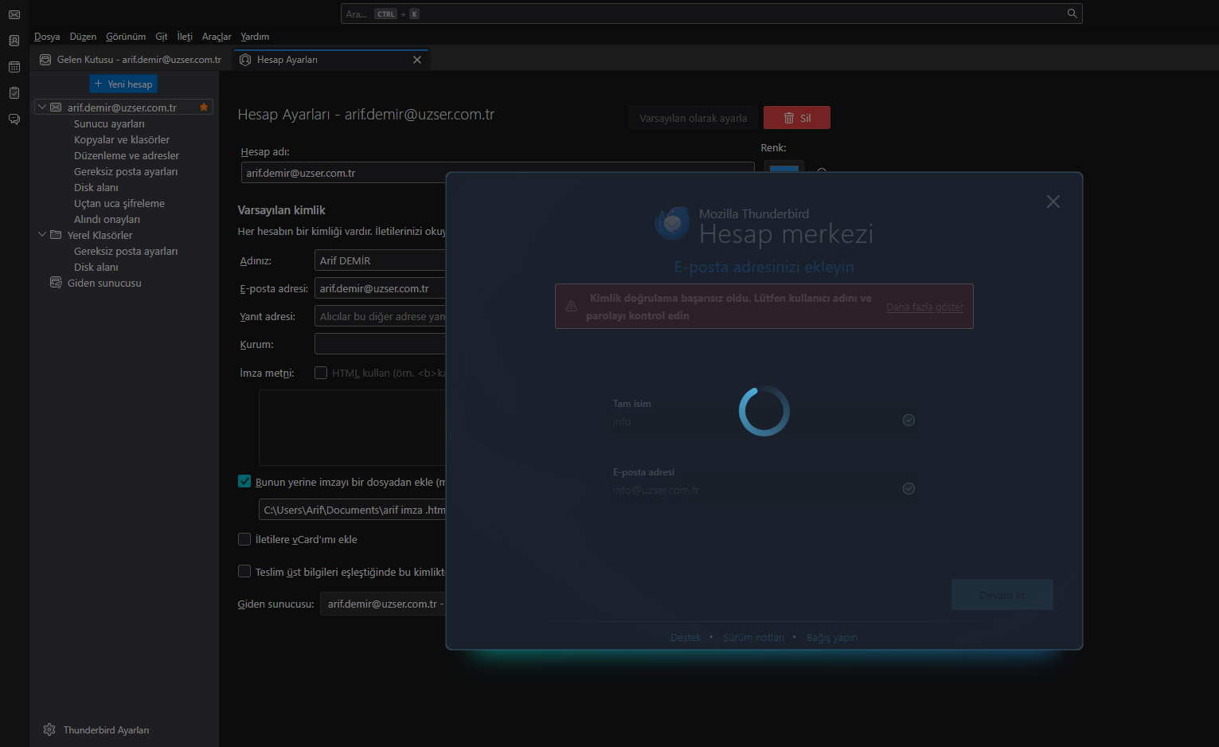Click the inbox icon on Gelen Kutusu tab
Viewport: 1219px width, 747px height.
click(45, 60)
